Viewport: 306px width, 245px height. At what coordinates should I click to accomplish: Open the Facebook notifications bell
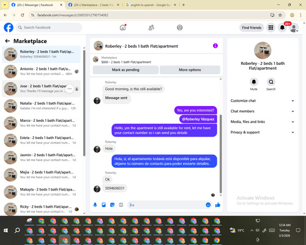pyautogui.click(x=282, y=28)
